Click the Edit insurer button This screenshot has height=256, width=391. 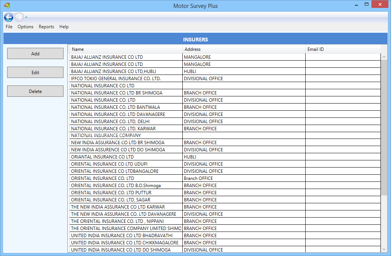coord(35,72)
